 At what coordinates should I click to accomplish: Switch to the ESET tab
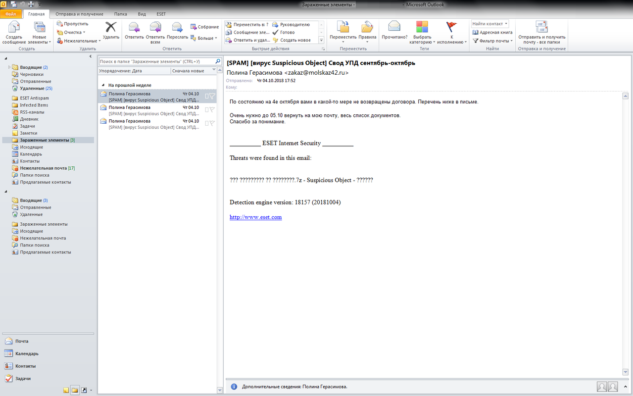[x=161, y=14]
